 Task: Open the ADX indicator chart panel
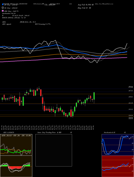16,145
